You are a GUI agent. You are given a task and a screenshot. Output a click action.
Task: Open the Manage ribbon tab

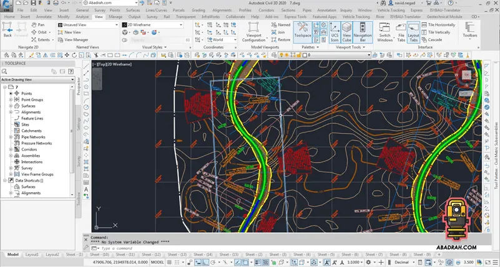[x=115, y=17]
